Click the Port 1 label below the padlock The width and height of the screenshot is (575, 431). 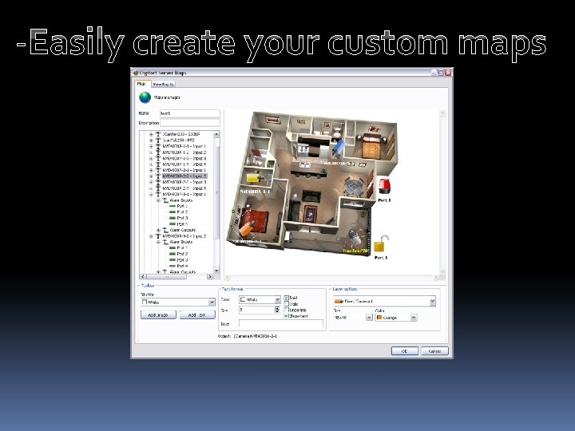tap(381, 258)
